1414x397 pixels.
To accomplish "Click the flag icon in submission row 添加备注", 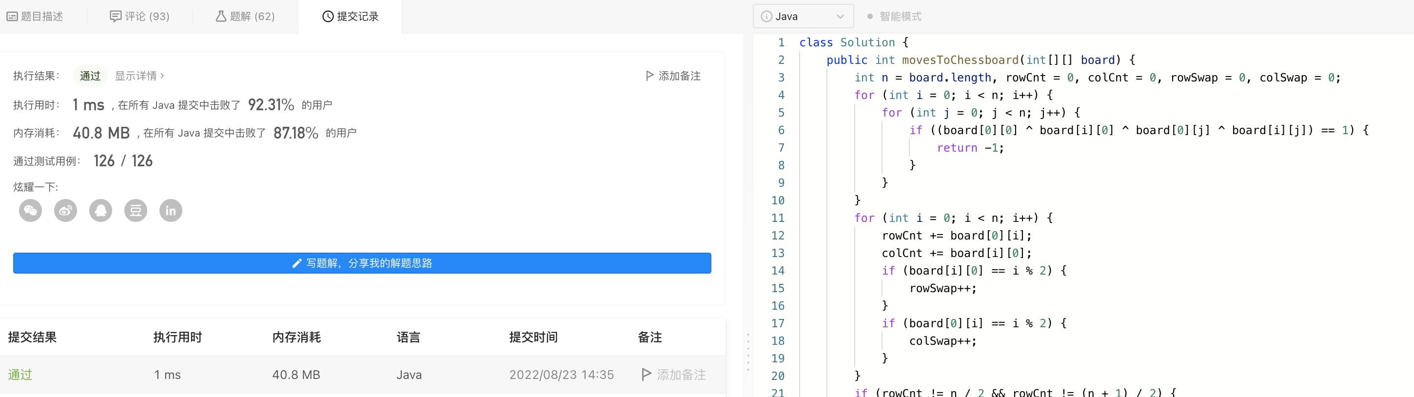I will 646,375.
